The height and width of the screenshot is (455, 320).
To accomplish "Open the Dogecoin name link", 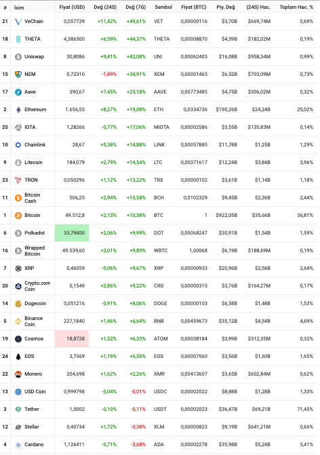I will [x=35, y=304].
